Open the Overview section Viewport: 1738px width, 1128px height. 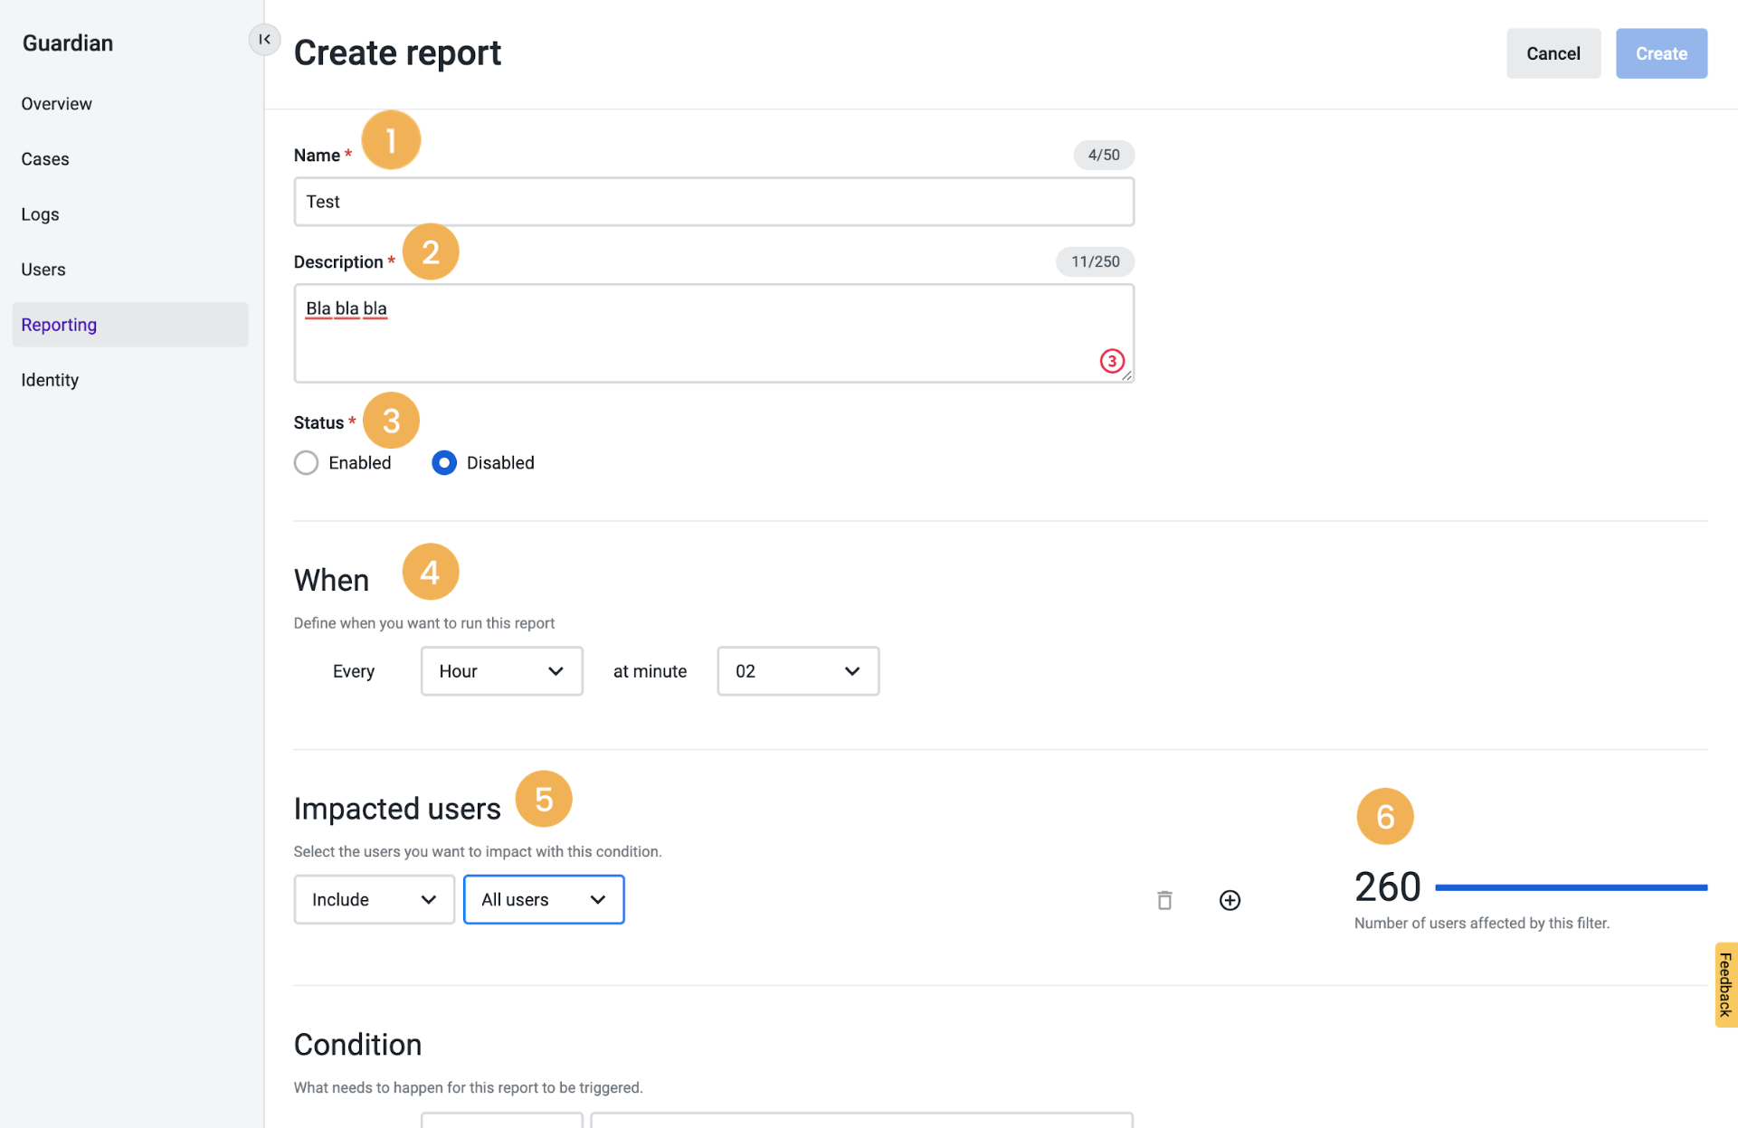(56, 103)
